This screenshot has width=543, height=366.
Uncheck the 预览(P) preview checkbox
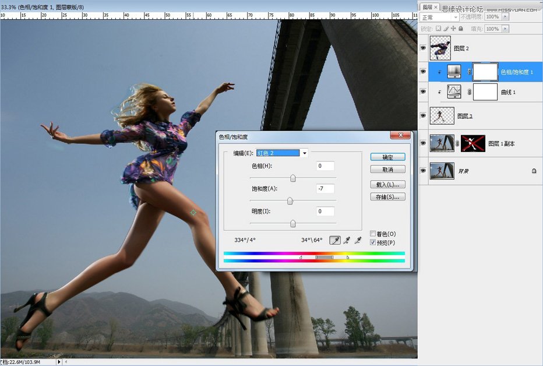[373, 242]
